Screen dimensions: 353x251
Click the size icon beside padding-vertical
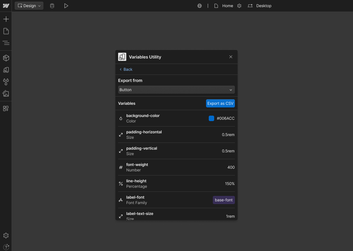(x=121, y=151)
